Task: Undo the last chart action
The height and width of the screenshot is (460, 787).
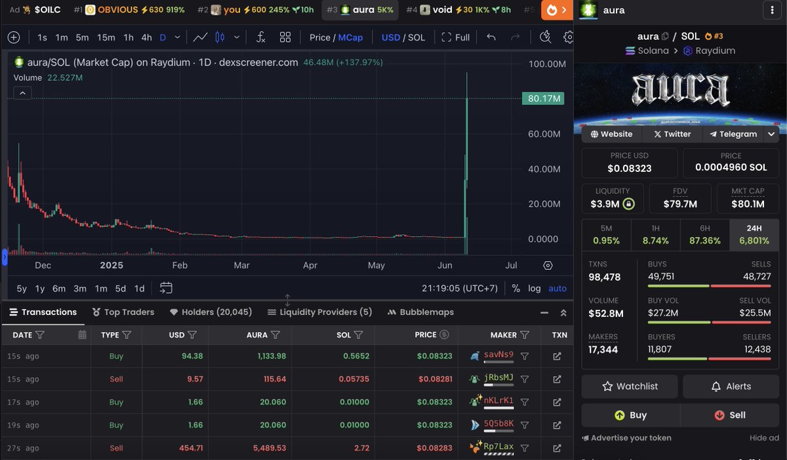Action: [x=491, y=37]
